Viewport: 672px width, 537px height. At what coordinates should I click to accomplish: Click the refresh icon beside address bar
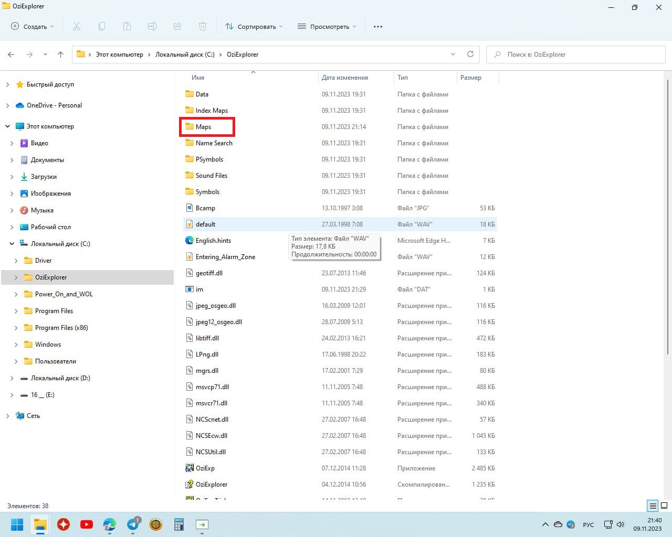470,54
